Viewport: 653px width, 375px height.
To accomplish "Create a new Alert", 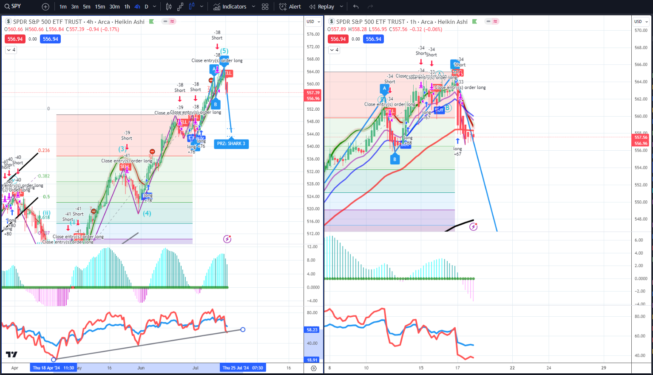I will tap(290, 7).
